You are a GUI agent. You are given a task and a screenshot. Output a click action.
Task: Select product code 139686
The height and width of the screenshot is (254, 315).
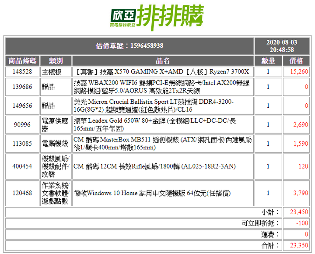point(22,87)
